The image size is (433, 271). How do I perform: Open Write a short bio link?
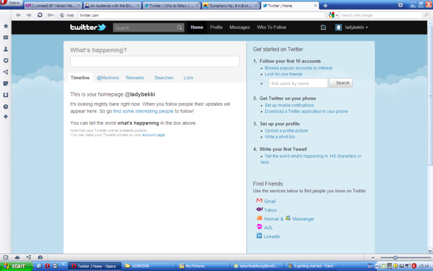click(280, 137)
